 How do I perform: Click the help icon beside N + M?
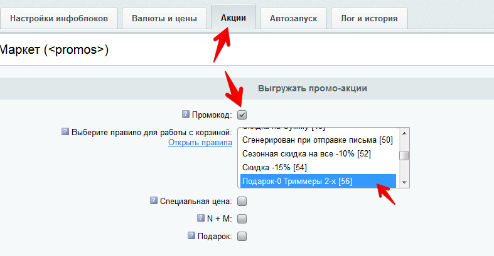pos(201,218)
